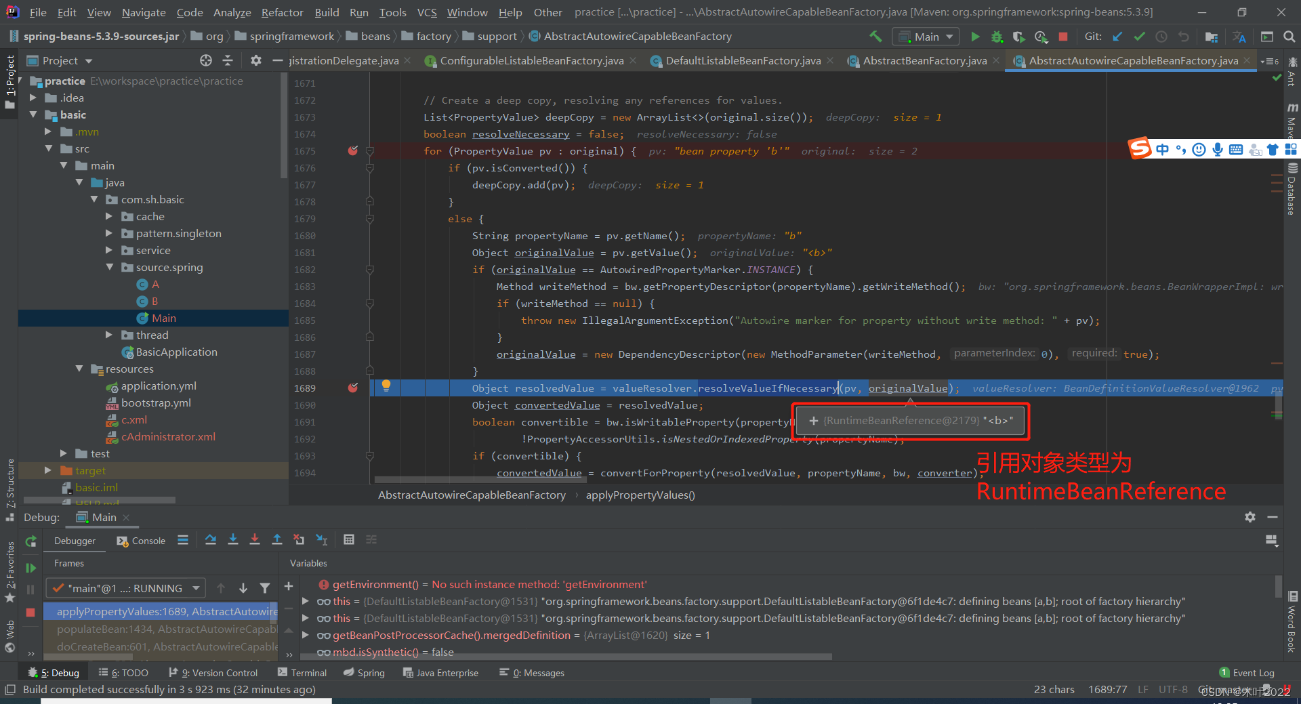Open the Project Structure icon

1212,37
